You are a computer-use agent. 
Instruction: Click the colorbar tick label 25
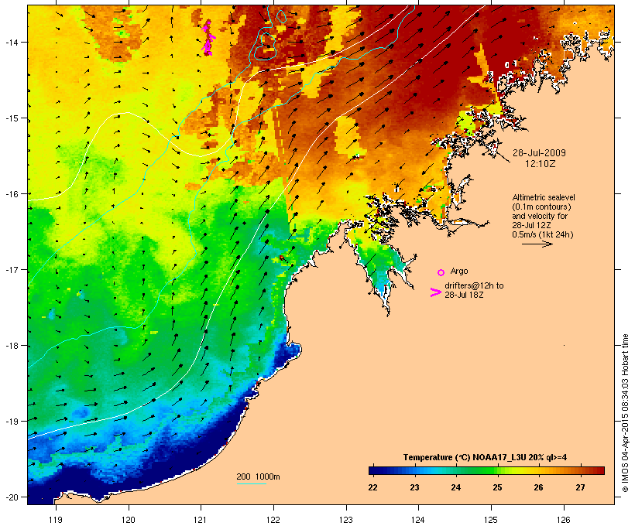tap(498, 487)
